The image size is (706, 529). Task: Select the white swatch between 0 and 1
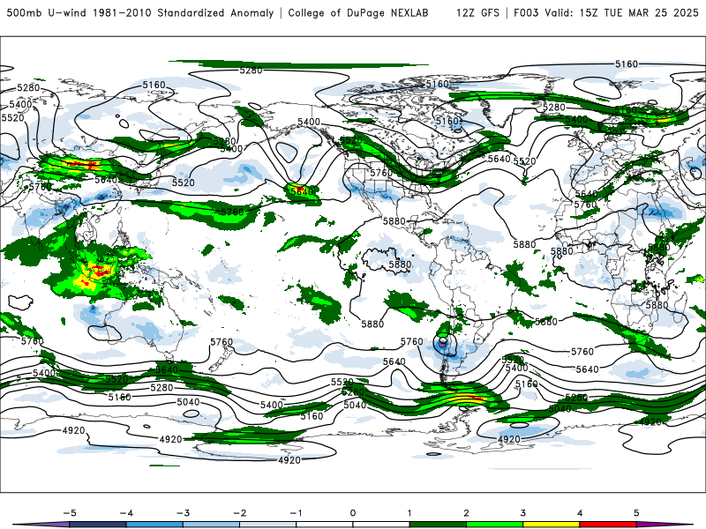[381, 525]
